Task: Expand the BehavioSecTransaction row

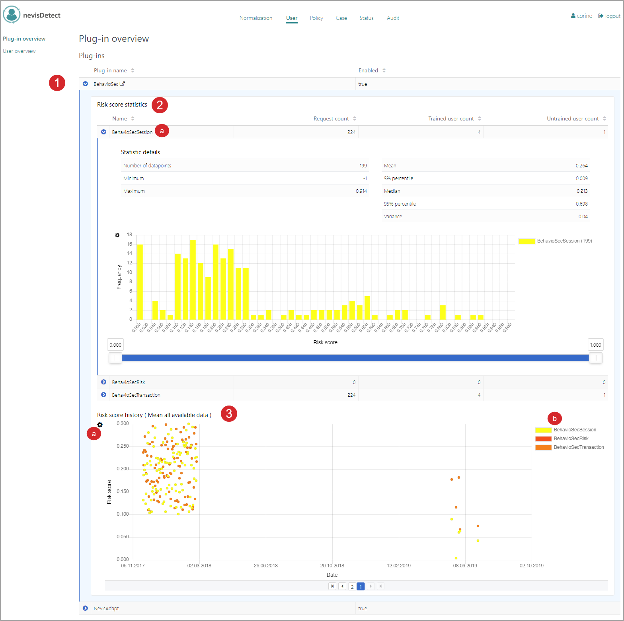Action: (103, 395)
